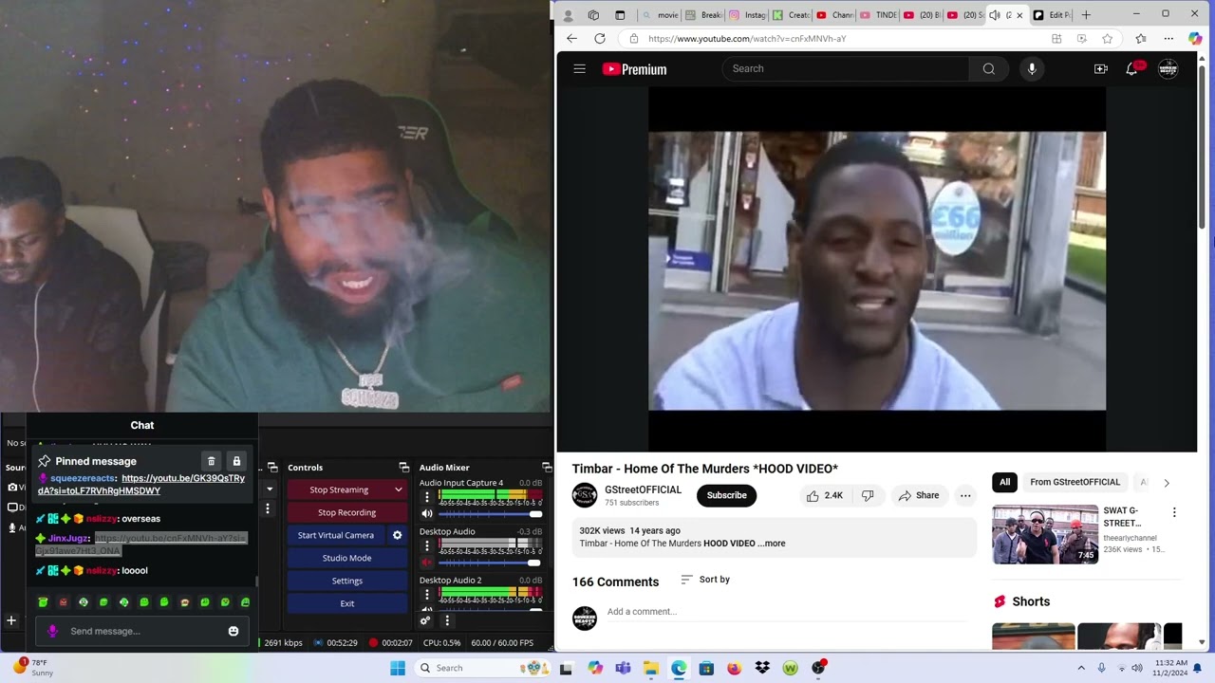Open pinned squeezereacts youtu.be link
1215x683 pixels.
tap(141, 485)
